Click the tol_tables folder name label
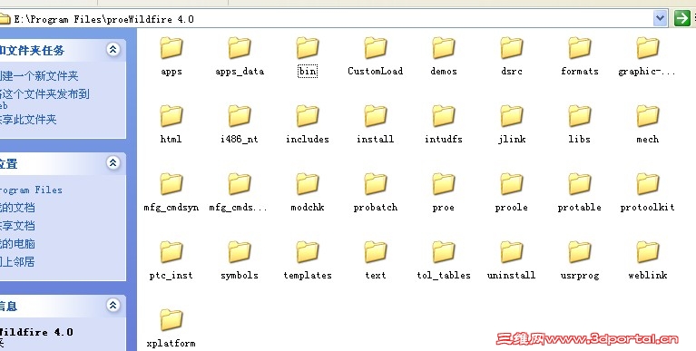The width and height of the screenshot is (696, 351). point(444,275)
